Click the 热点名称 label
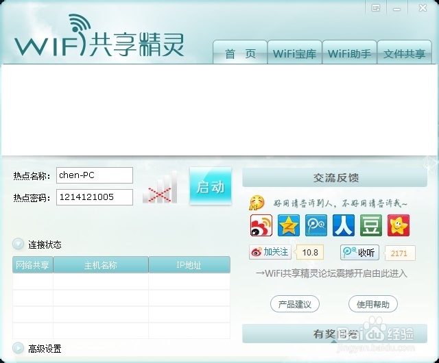Viewport: 439px width, 363px height. click(x=32, y=176)
